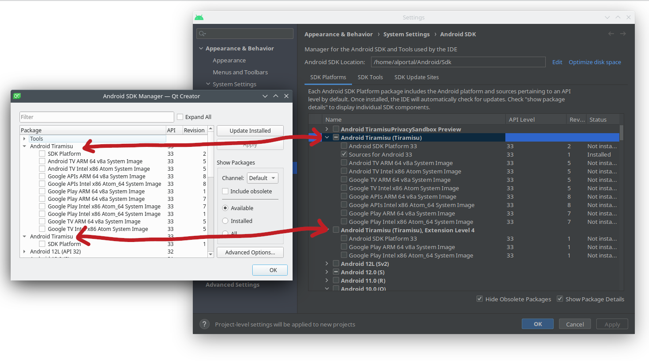Sort by the Status column header
This screenshot has height=361, width=649.
(602, 119)
